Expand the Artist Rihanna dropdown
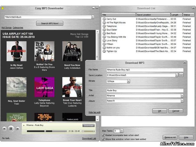This screenshot has width=196, height=147. 182,96
